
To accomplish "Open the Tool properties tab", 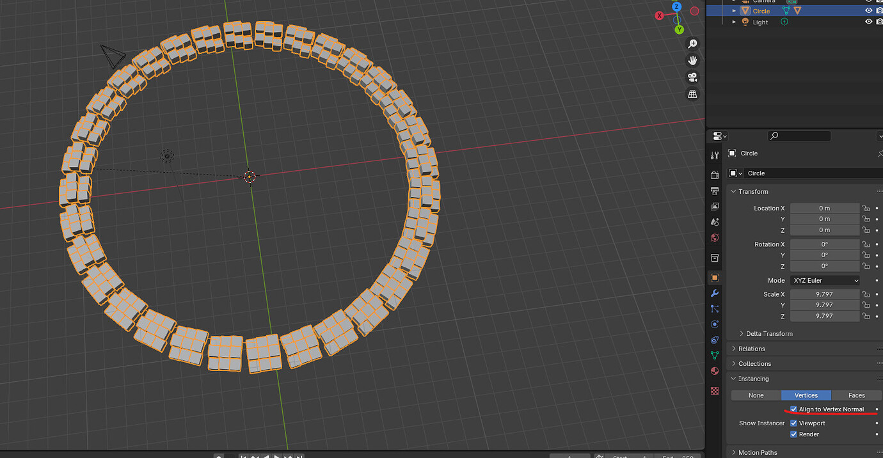I will click(x=715, y=155).
